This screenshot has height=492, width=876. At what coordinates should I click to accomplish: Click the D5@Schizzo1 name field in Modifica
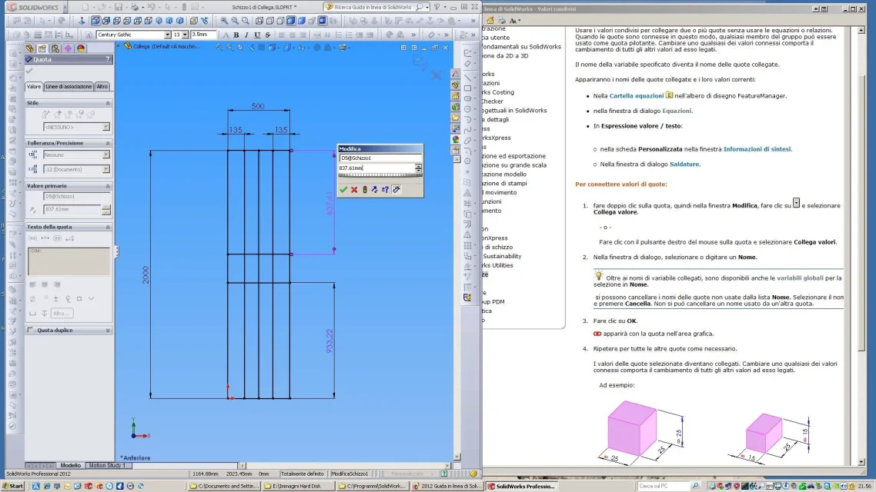point(380,158)
